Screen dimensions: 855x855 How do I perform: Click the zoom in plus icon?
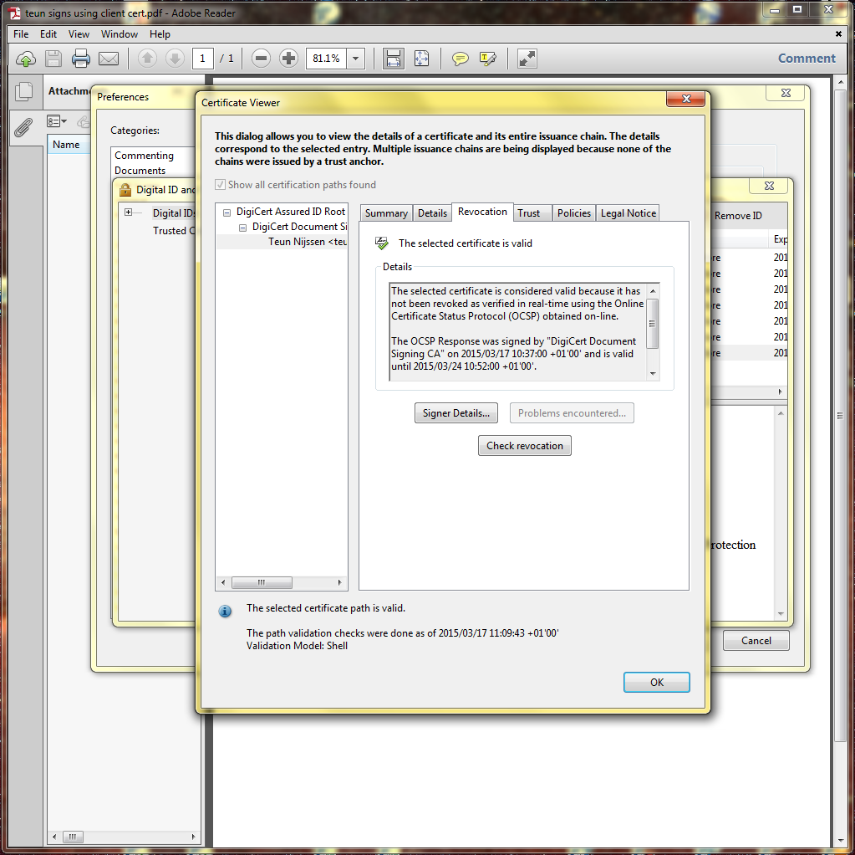289,59
